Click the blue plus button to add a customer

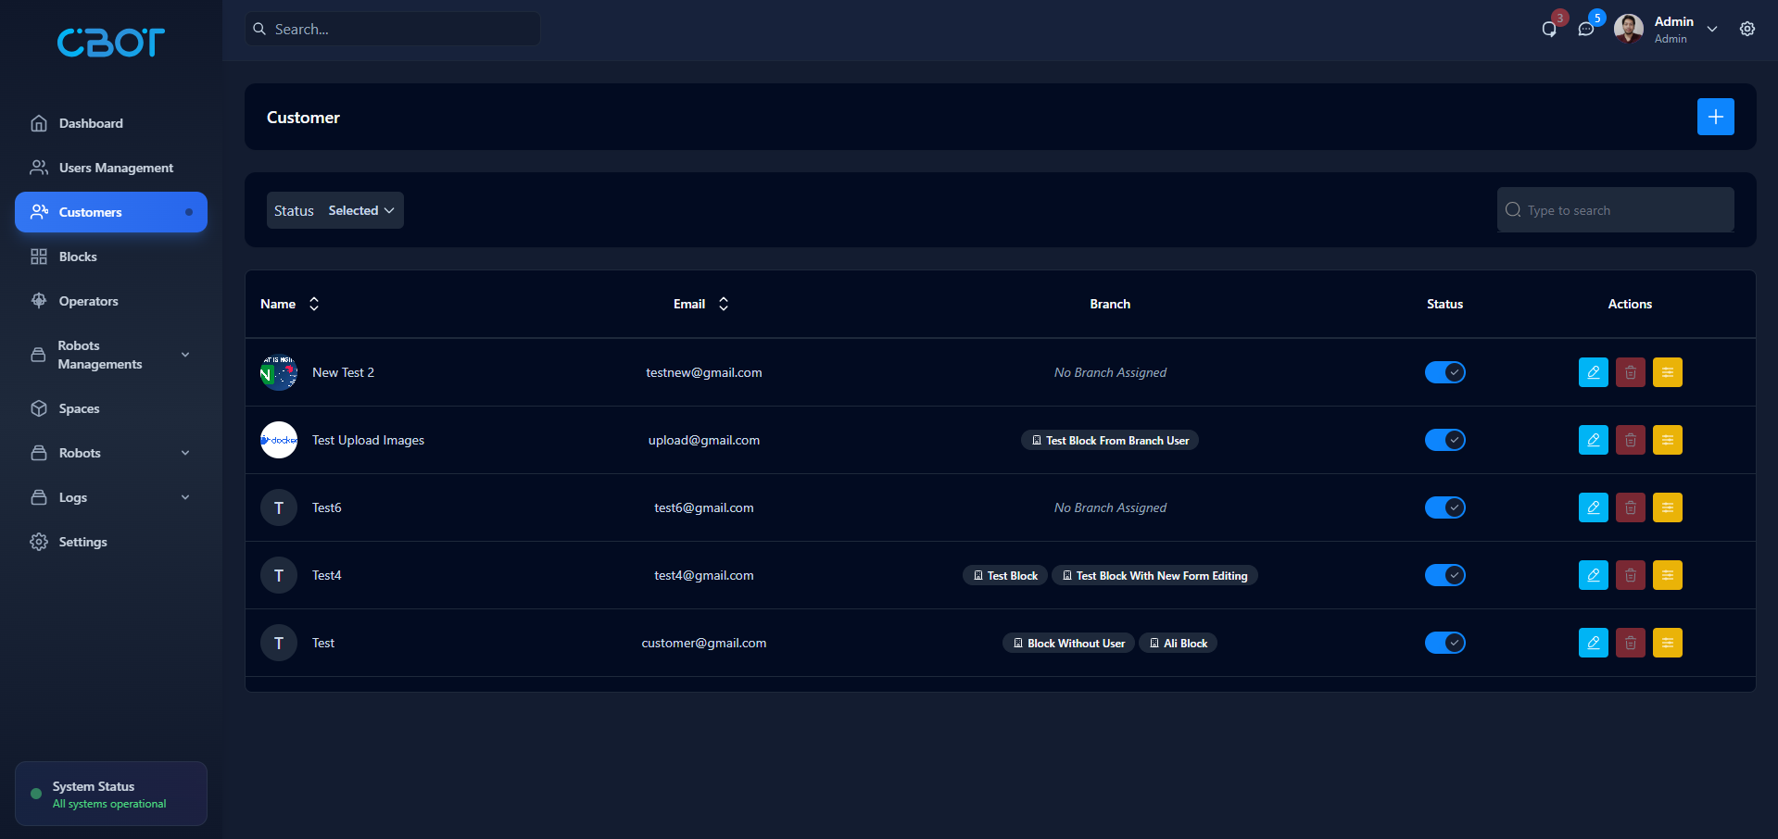click(x=1715, y=117)
